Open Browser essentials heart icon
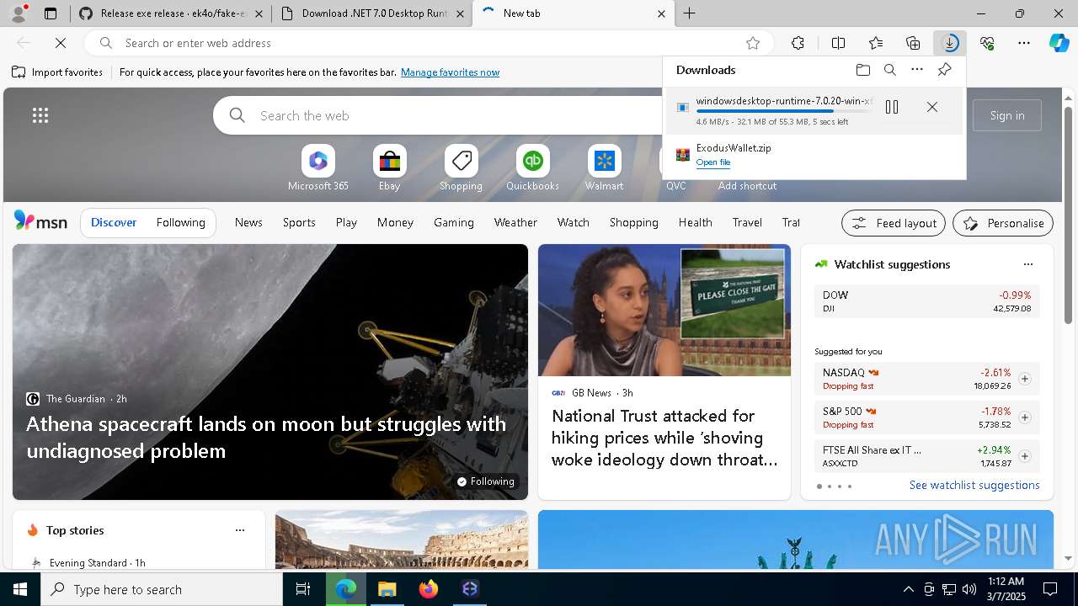Image resolution: width=1078 pixels, height=606 pixels. [987, 43]
